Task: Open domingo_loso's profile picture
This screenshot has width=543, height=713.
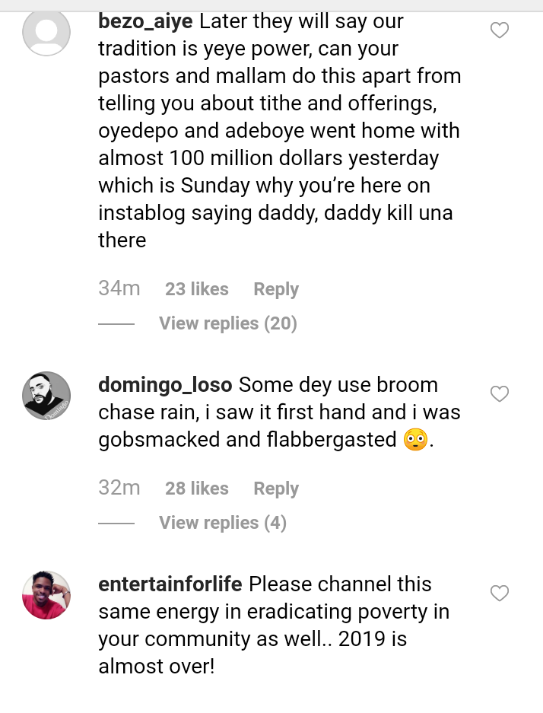Action: click(46, 395)
